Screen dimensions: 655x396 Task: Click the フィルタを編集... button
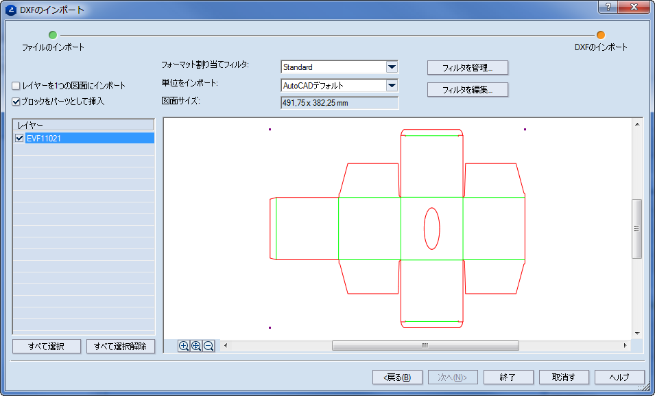point(468,89)
